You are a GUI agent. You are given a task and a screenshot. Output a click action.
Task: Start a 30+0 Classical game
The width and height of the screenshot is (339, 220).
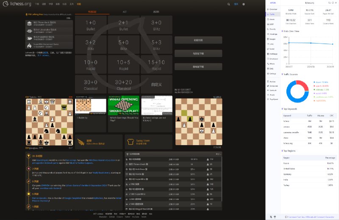[x=91, y=85]
